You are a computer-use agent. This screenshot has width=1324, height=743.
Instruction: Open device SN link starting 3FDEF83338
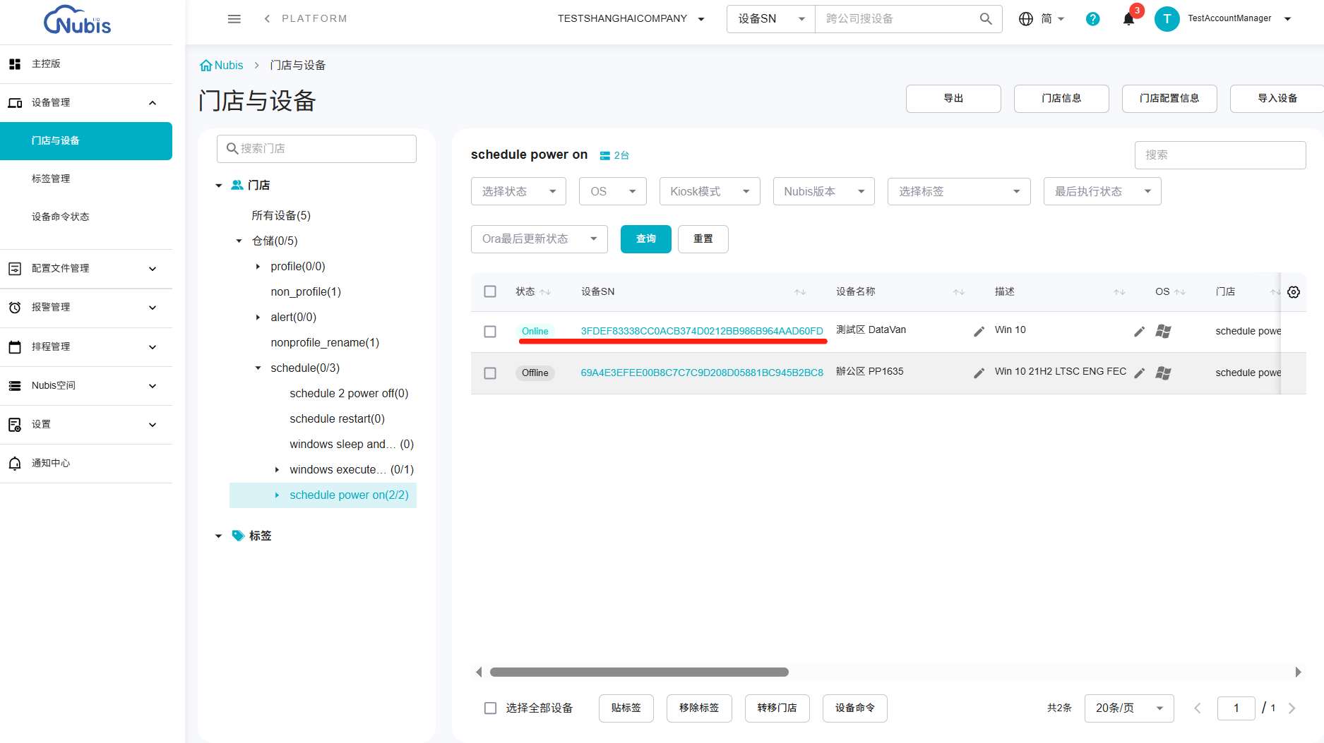(702, 332)
